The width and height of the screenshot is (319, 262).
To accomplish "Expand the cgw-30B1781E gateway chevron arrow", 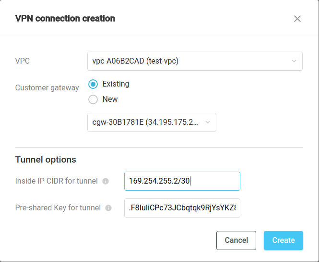I will [208, 122].
